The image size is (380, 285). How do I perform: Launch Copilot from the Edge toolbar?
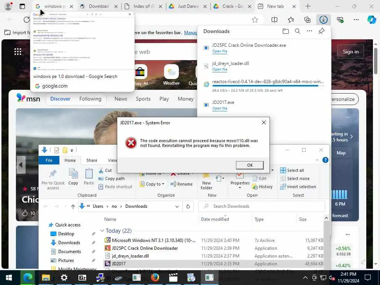tap(372, 20)
